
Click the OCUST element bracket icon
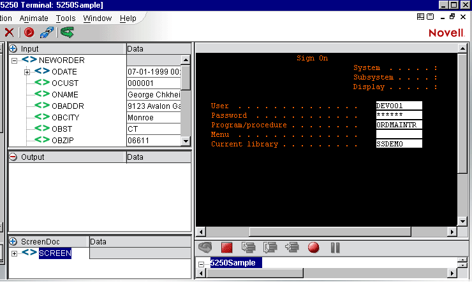click(x=42, y=83)
